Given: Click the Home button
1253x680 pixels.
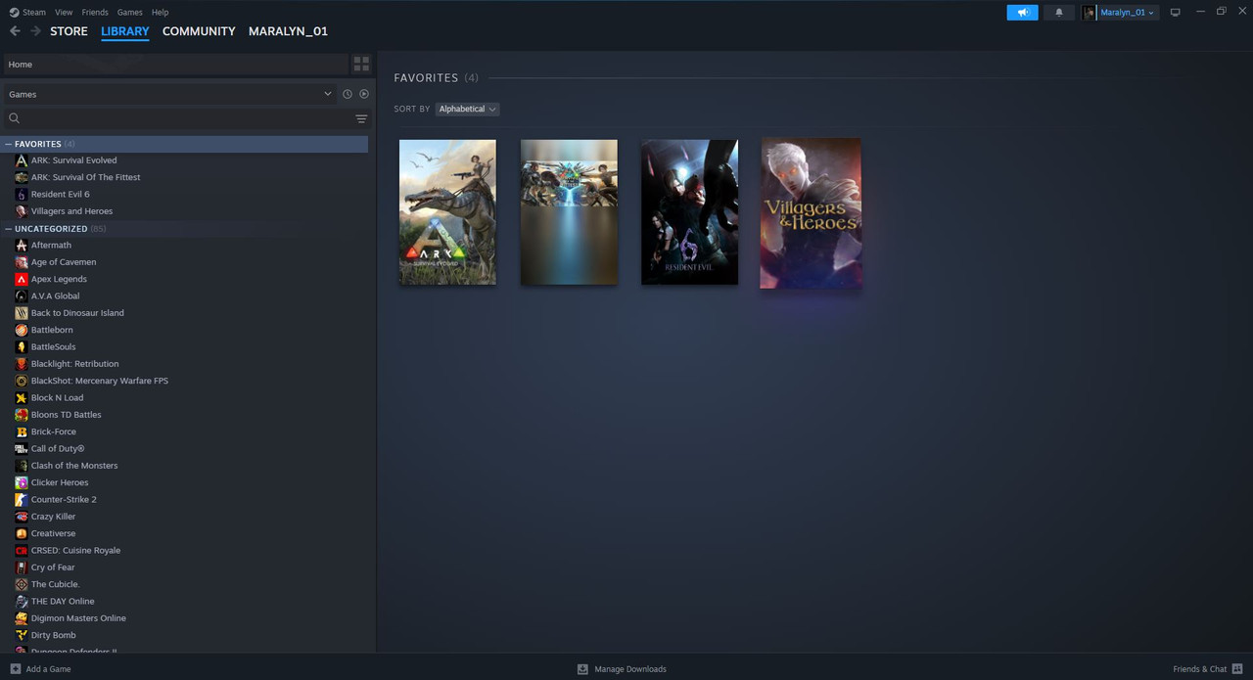Looking at the screenshot, I should point(175,65).
